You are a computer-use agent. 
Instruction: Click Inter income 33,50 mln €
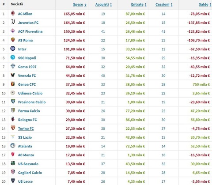point(135,49)
